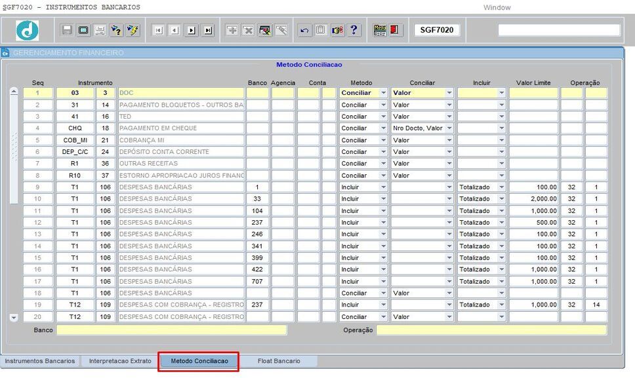The height and width of the screenshot is (378, 635).
Task: Click the 'COB_MI' instrument cell
Action: pyautogui.click(x=75, y=140)
